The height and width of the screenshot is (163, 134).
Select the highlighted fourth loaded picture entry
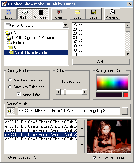coord(41,135)
